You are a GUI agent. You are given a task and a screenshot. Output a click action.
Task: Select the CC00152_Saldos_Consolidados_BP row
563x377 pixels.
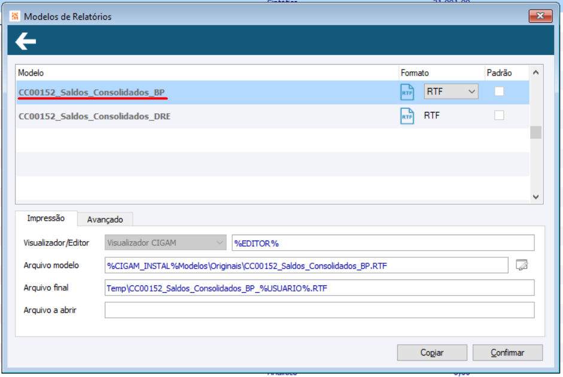pyautogui.click(x=272, y=92)
